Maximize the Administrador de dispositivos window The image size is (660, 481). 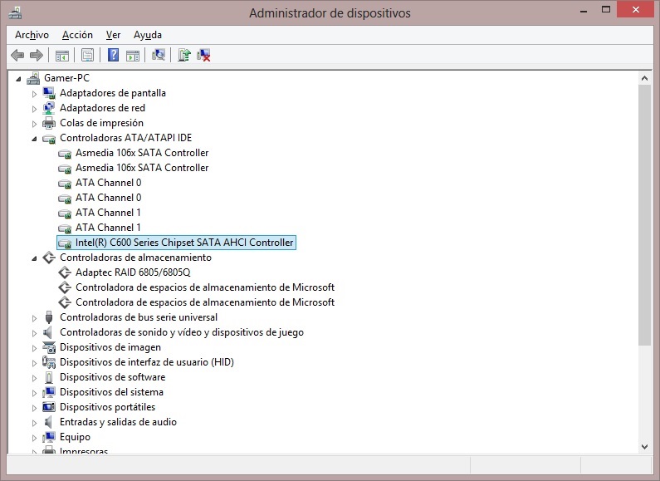coord(606,10)
